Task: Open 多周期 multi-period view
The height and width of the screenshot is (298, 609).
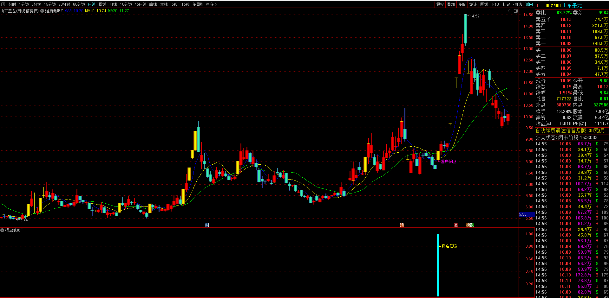Action: [198, 4]
